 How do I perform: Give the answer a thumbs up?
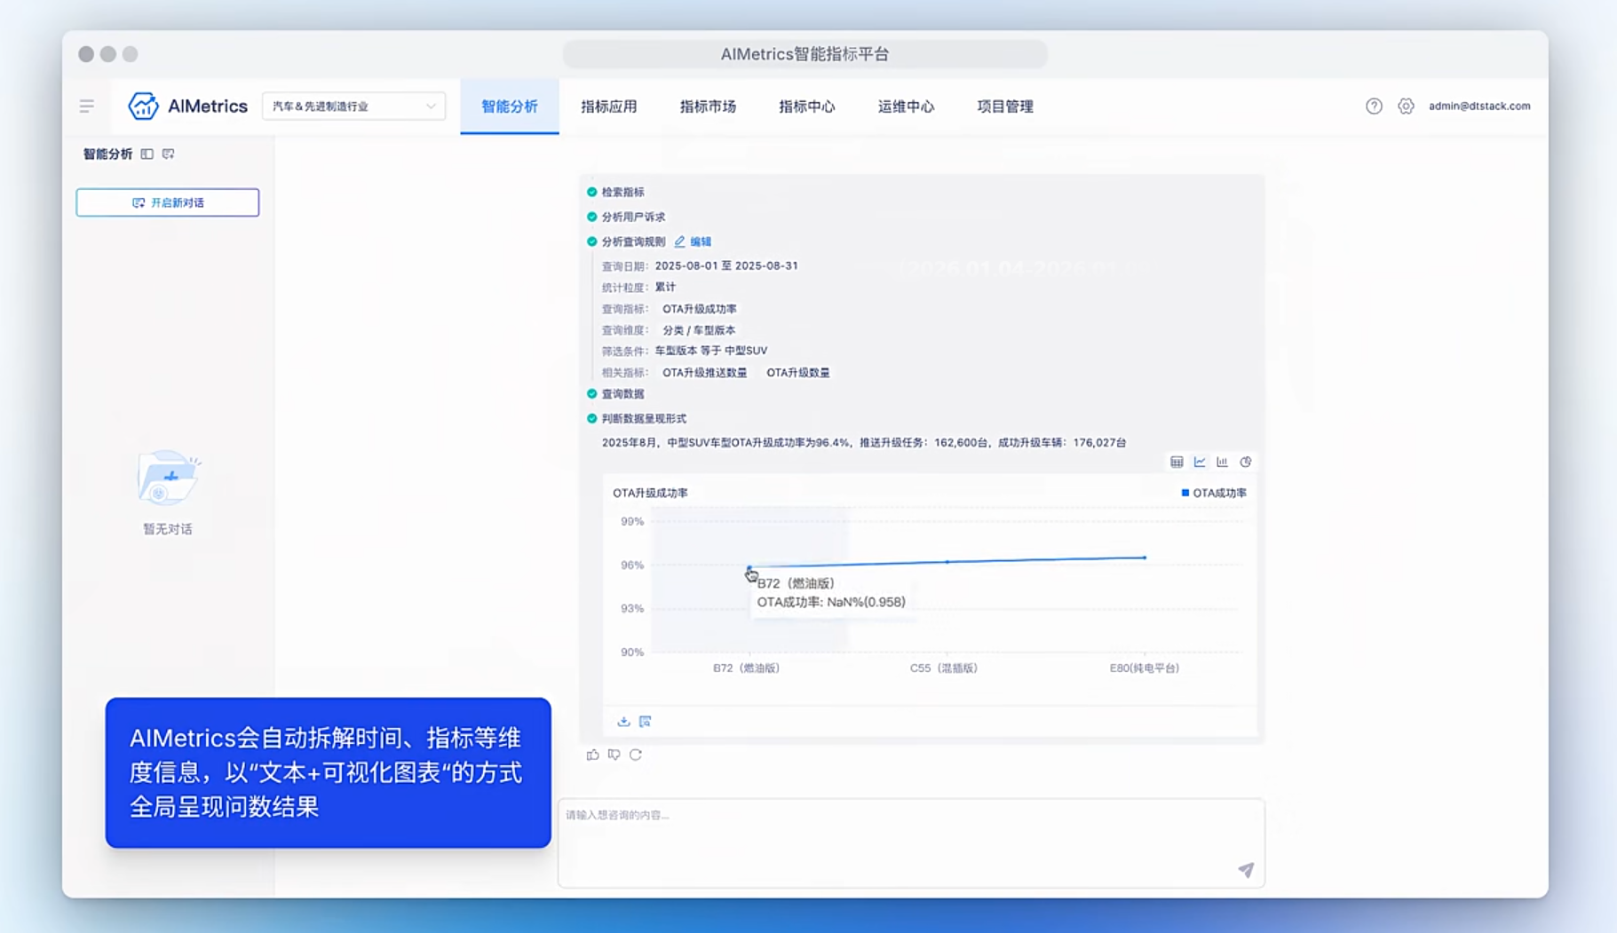tap(592, 755)
